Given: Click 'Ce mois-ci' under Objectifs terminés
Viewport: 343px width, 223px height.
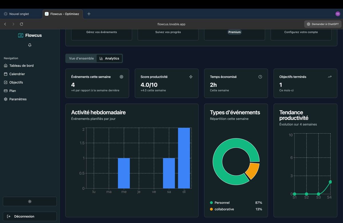Looking at the screenshot, I should pyautogui.click(x=286, y=91).
